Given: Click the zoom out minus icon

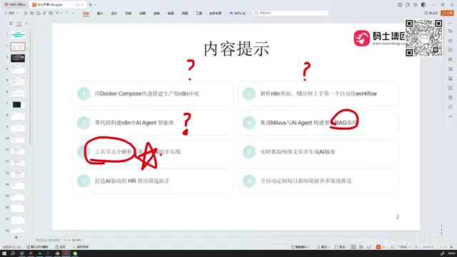Looking at the screenshot, I should coord(416,247).
